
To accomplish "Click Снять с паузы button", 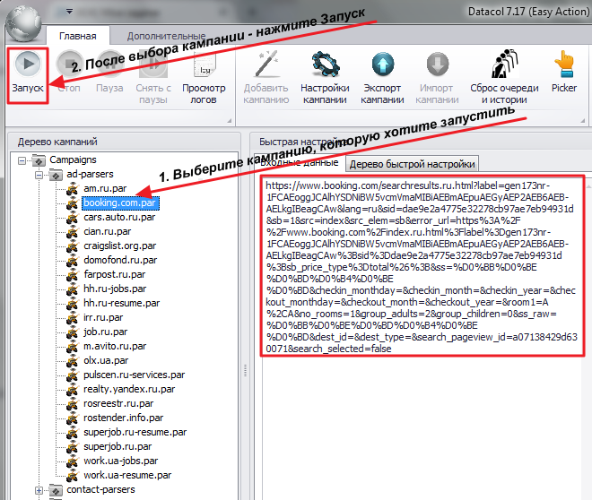I will [153, 77].
